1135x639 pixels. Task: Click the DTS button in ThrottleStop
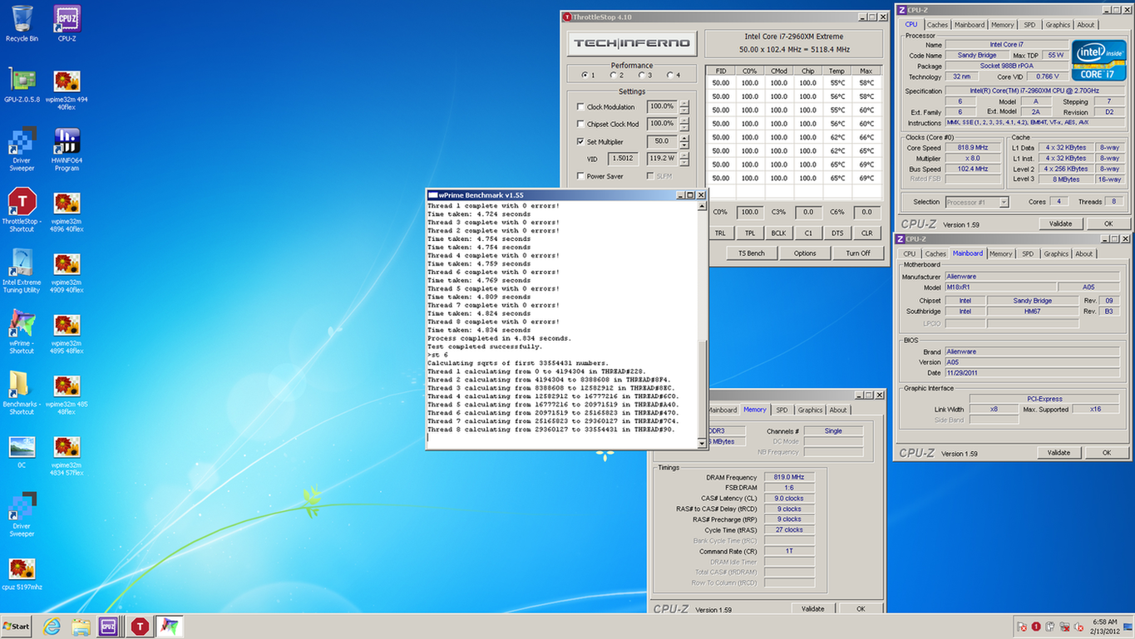point(837,233)
